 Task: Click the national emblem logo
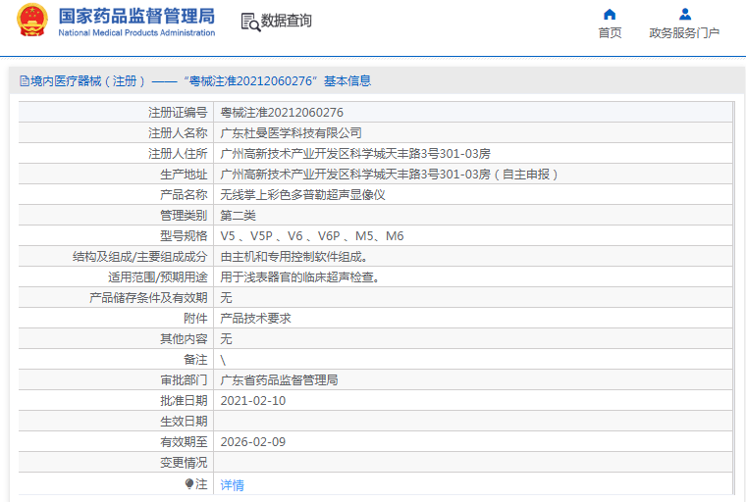pyautogui.click(x=32, y=20)
